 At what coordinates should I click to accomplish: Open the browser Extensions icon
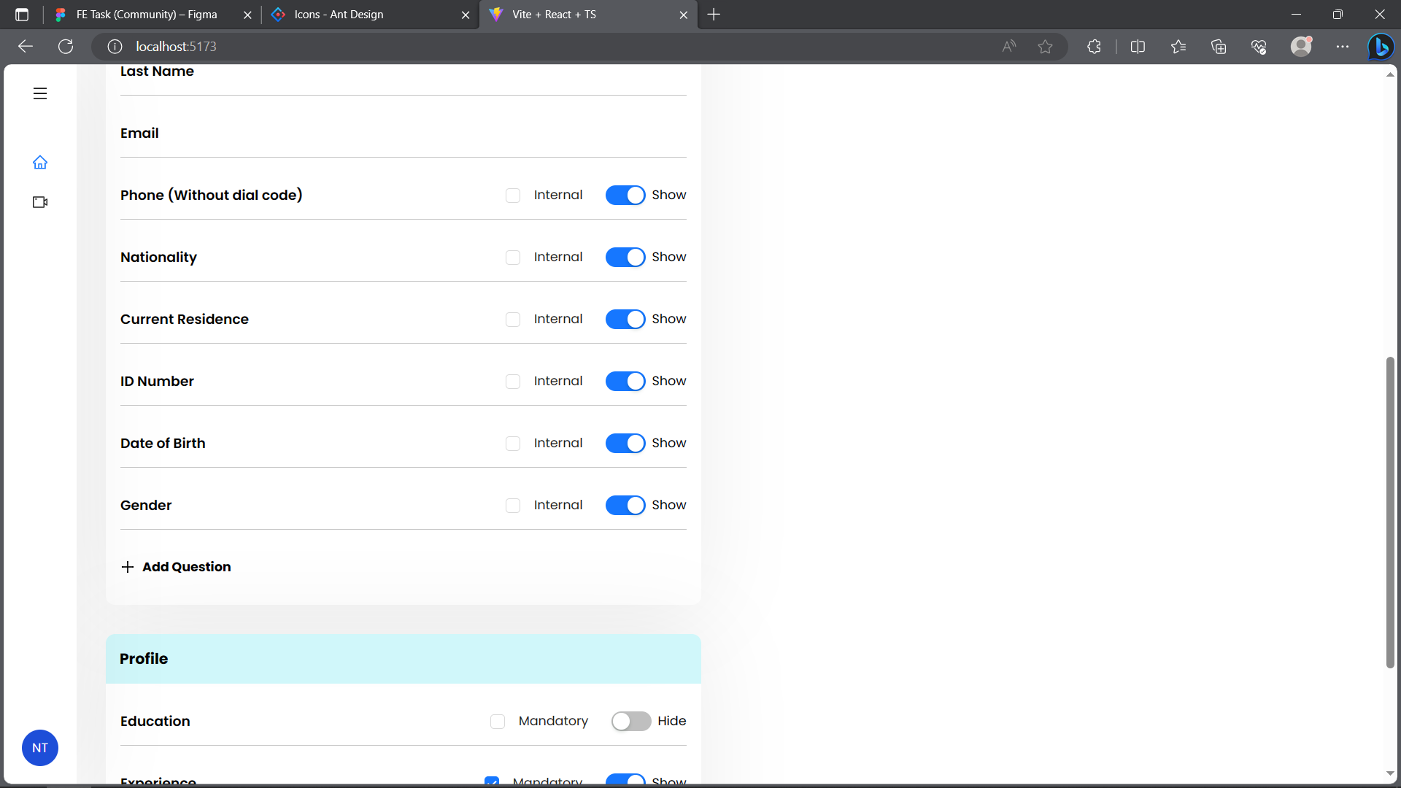pos(1094,46)
